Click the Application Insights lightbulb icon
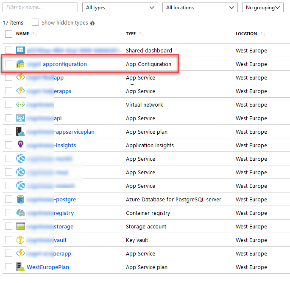 [x=20, y=146]
